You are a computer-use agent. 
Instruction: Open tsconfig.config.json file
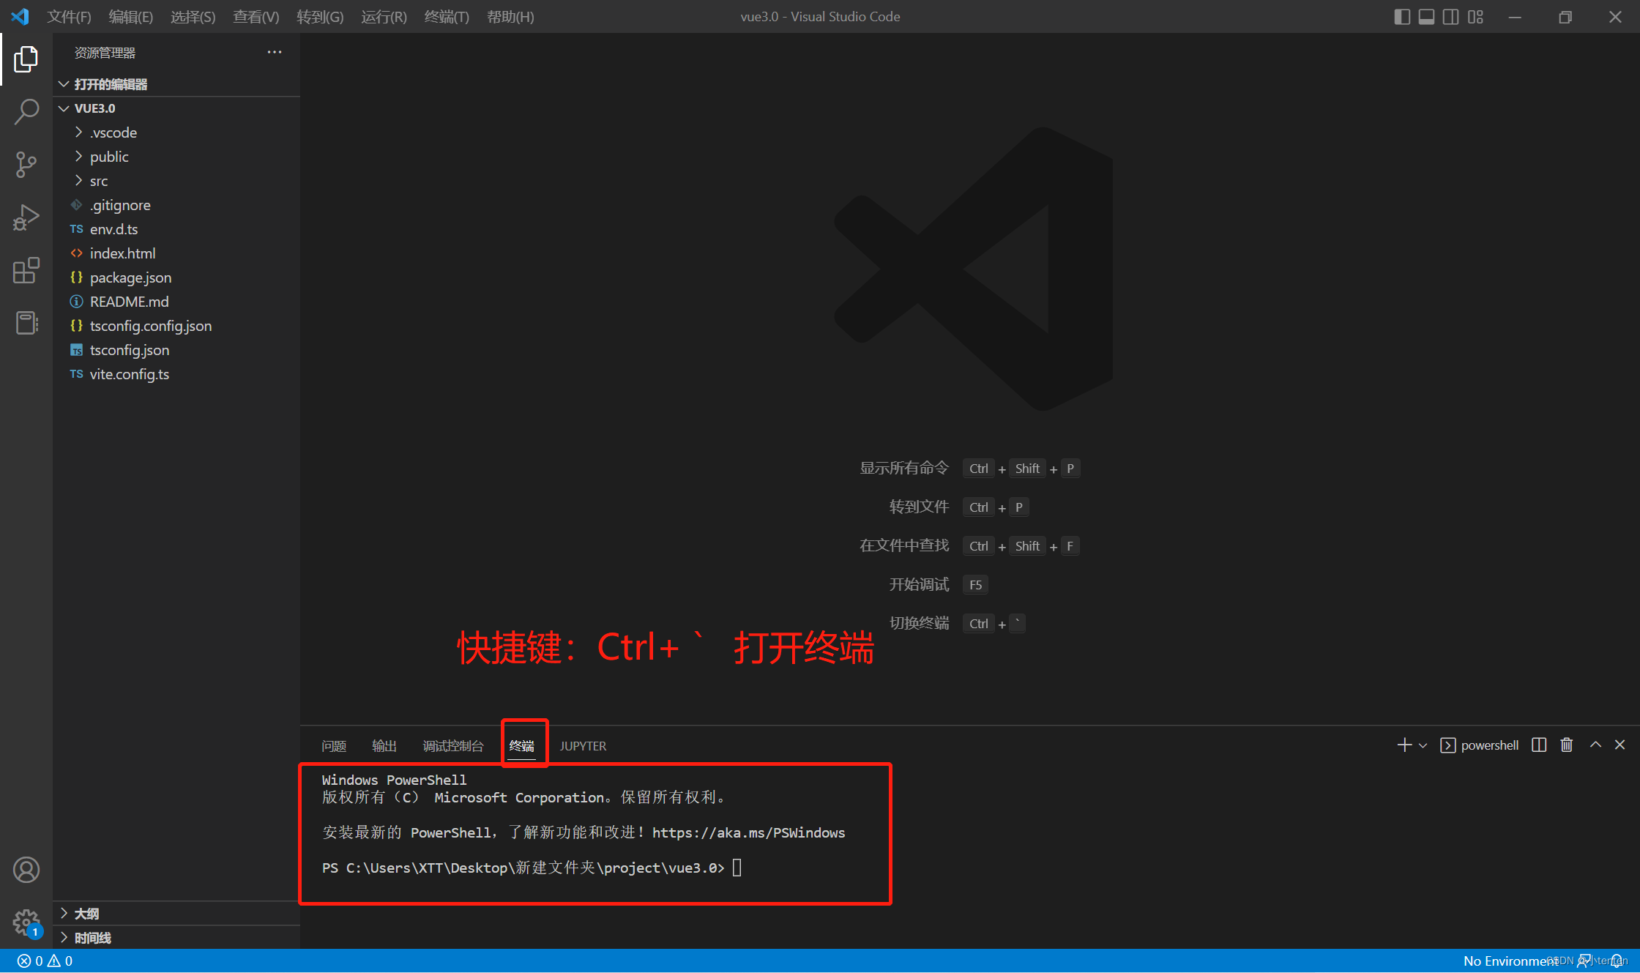tap(176, 326)
